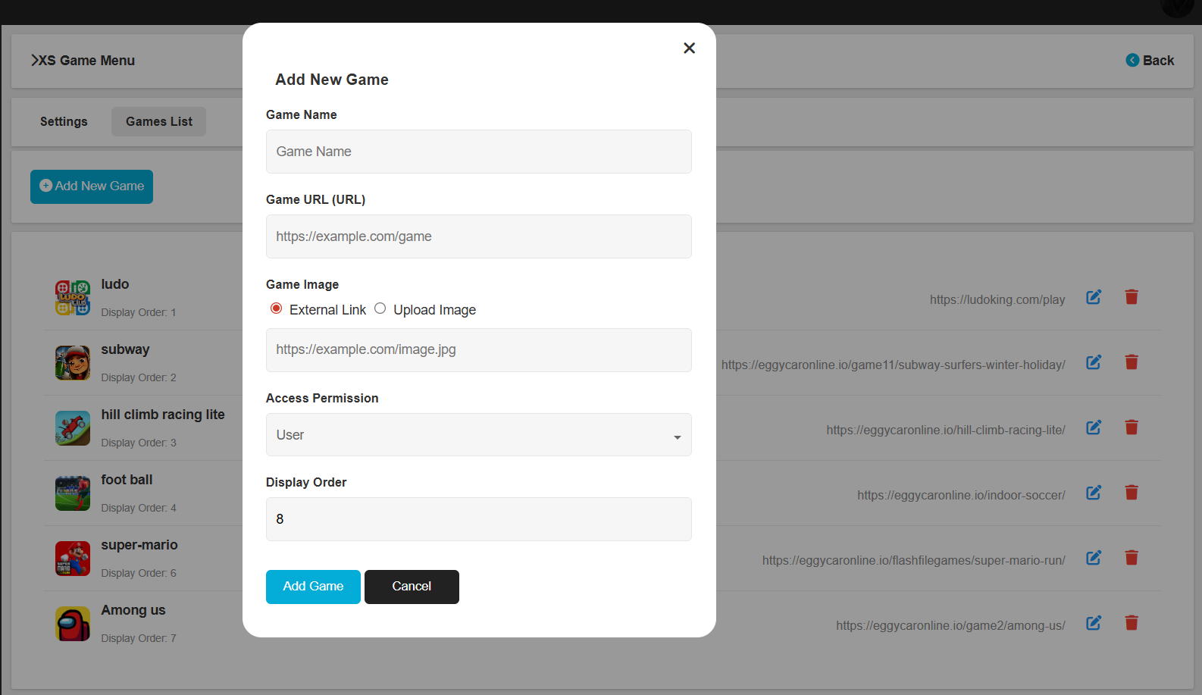Edit the hill climb racing lite entry
The width and height of the screenshot is (1202, 695).
tap(1093, 427)
